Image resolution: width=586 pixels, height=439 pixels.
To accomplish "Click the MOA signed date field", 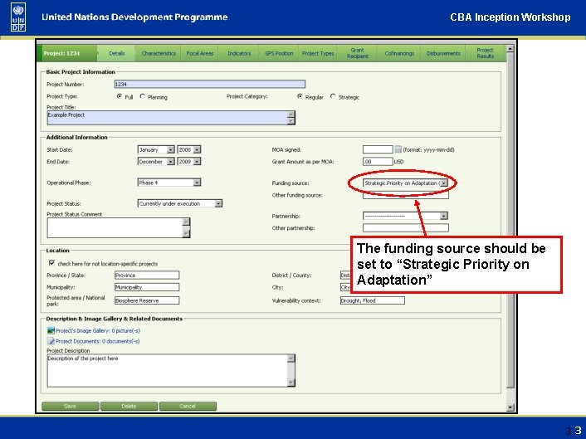I will coord(378,149).
